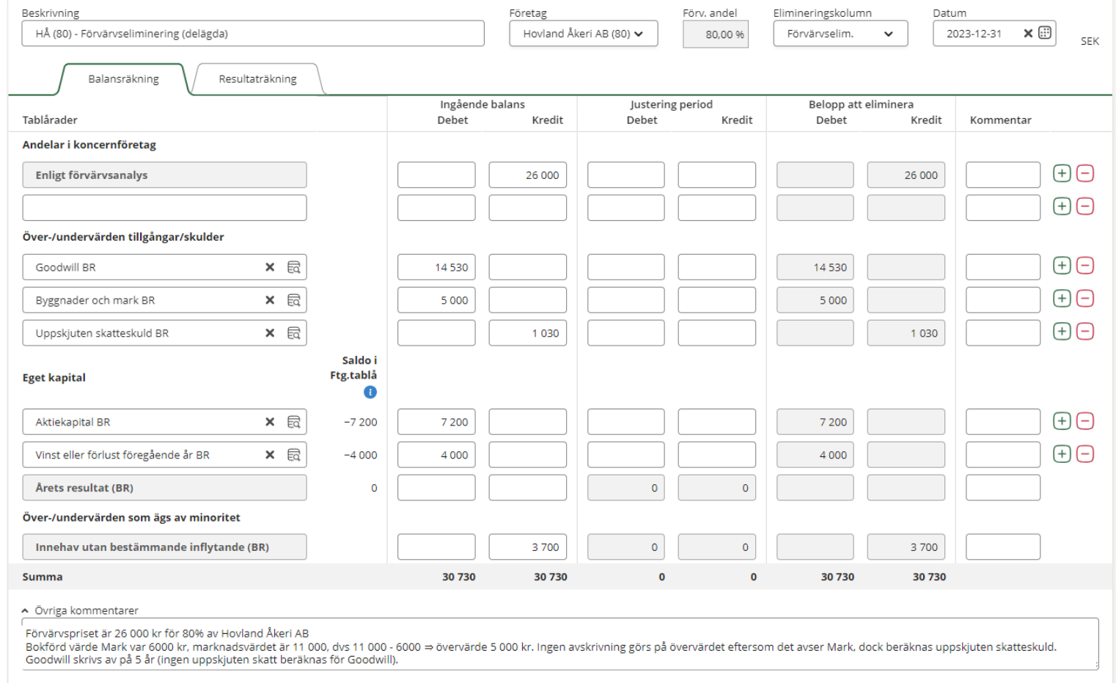Click the Saldo i Ftg.tablå info icon
This screenshot has height=683, width=1116.
click(x=370, y=392)
